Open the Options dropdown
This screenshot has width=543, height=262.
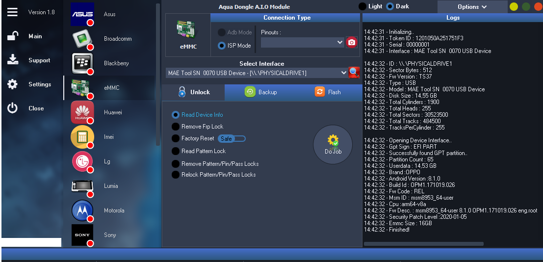click(x=472, y=6)
